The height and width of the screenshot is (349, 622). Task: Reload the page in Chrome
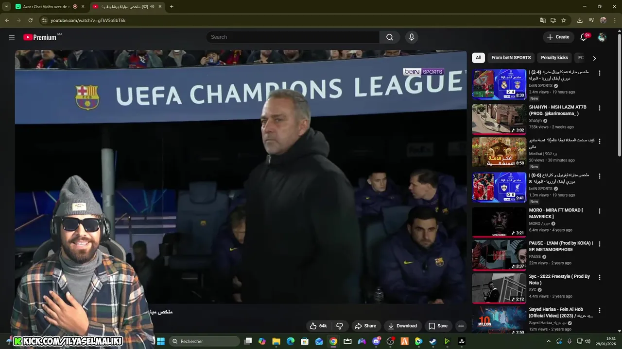click(x=30, y=20)
